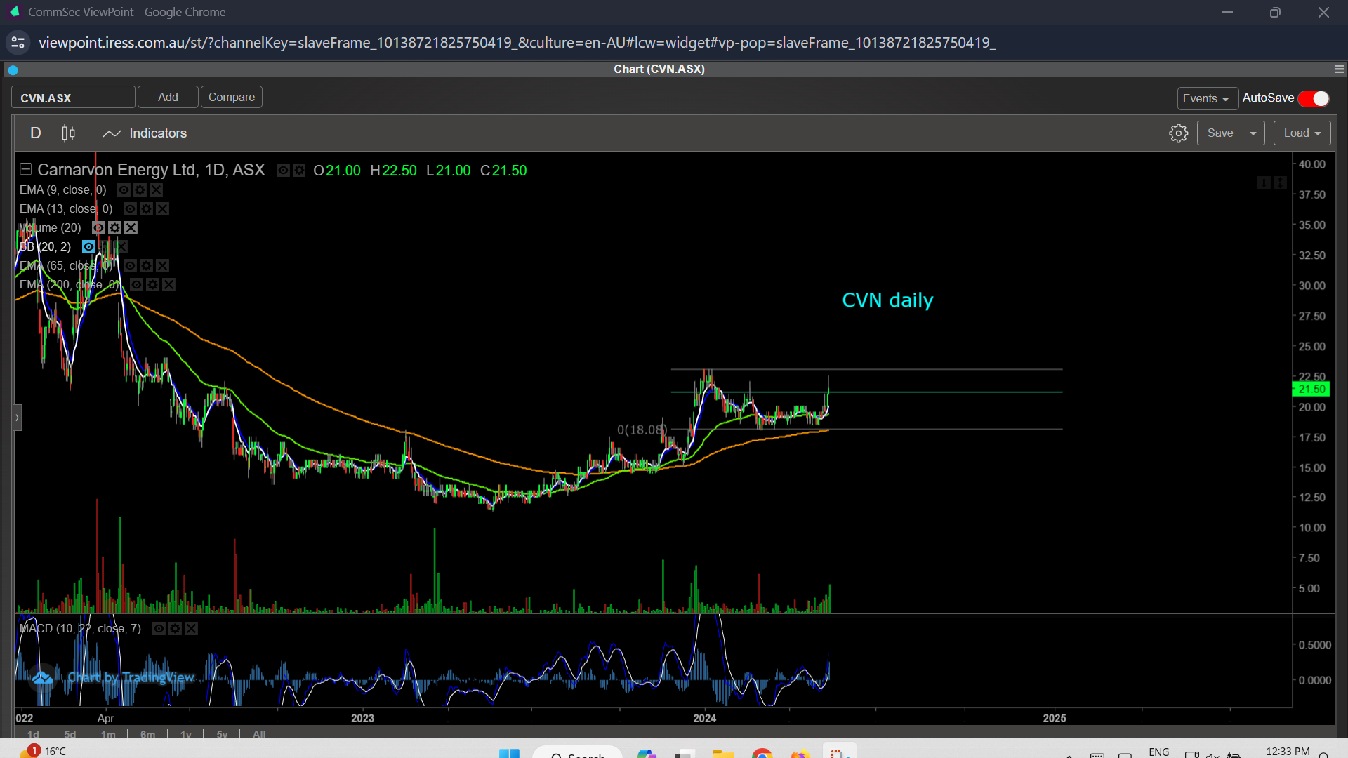Change the D interval selector
Screen dimensions: 1348x758
(x=36, y=133)
